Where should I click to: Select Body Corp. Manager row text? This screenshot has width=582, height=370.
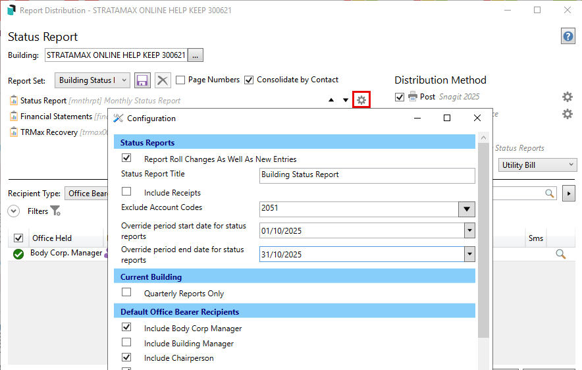click(x=66, y=253)
